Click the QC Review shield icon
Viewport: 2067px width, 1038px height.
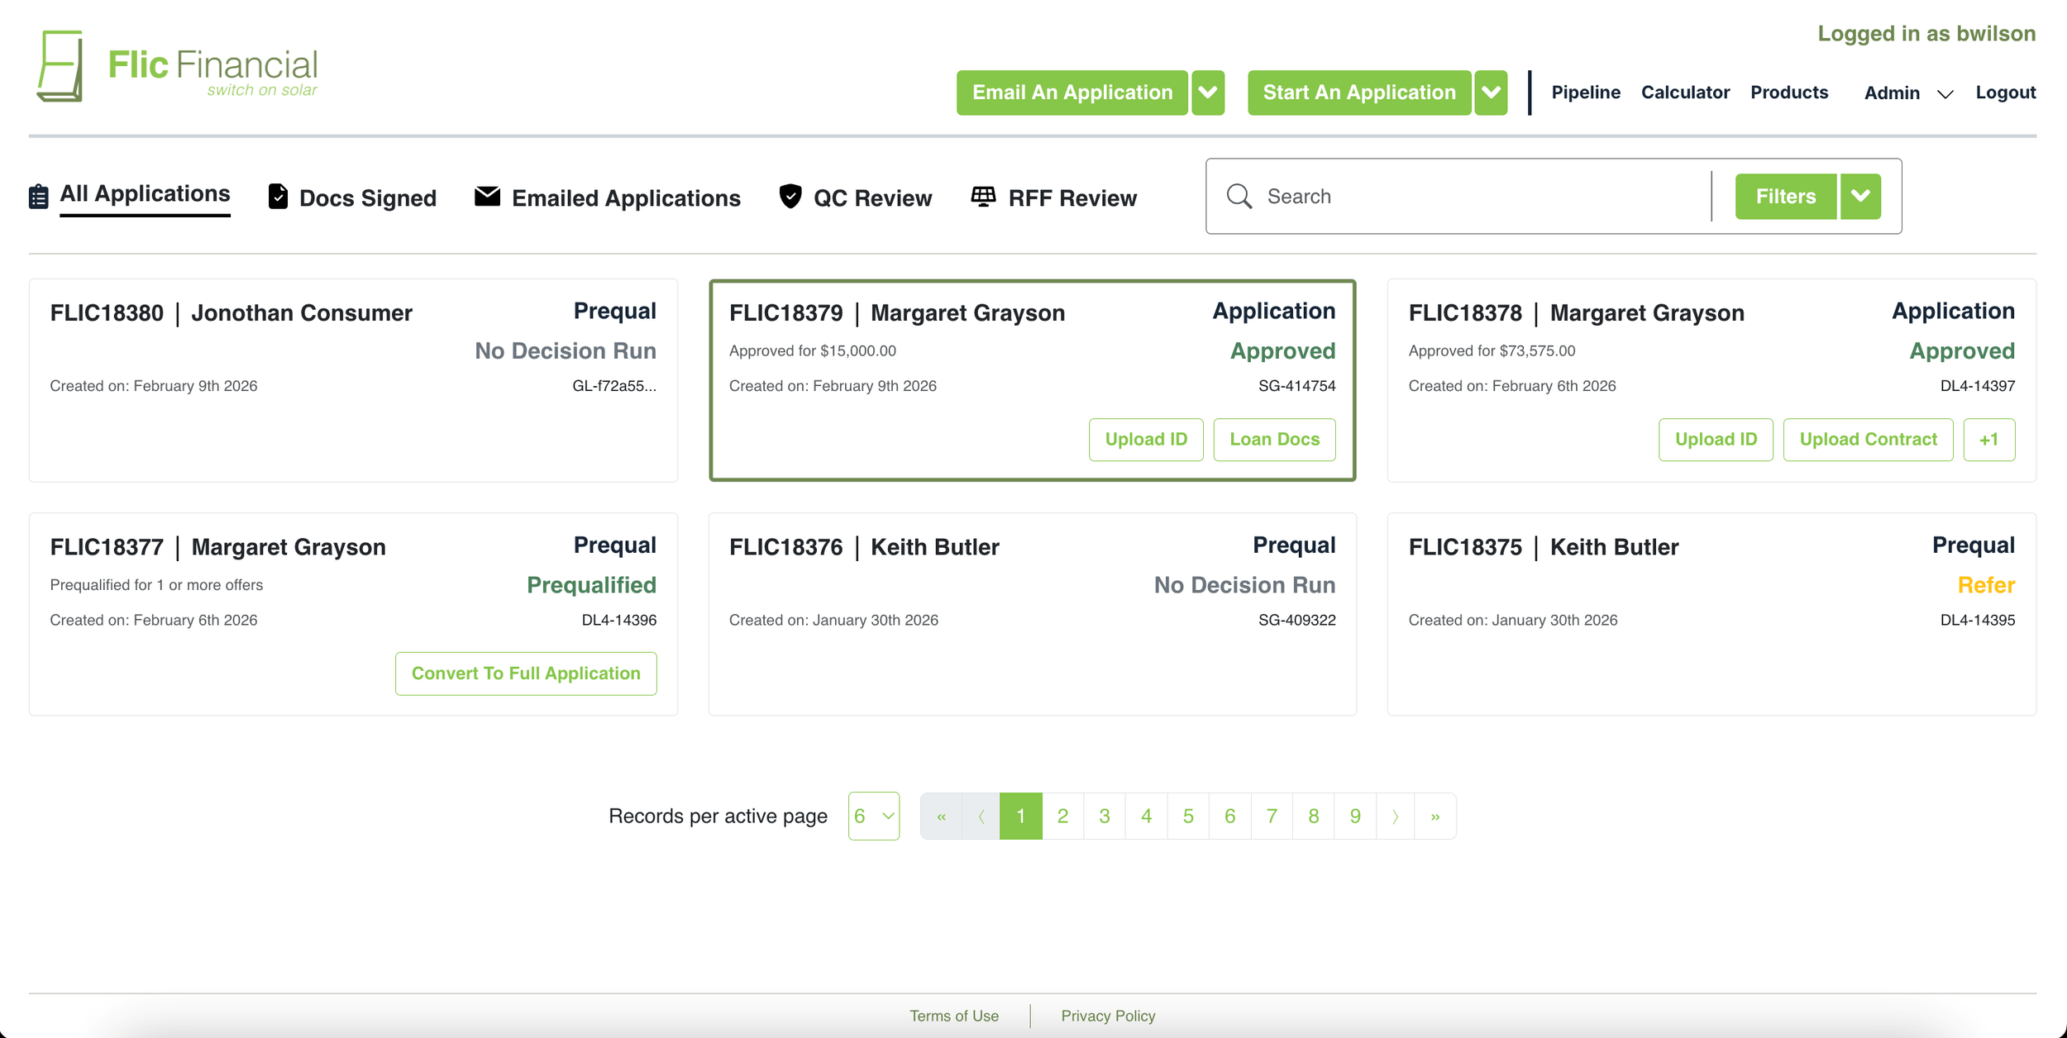[790, 197]
